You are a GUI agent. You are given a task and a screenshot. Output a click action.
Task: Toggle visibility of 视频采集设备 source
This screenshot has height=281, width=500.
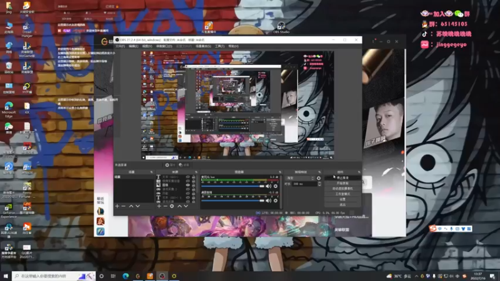tap(188, 181)
